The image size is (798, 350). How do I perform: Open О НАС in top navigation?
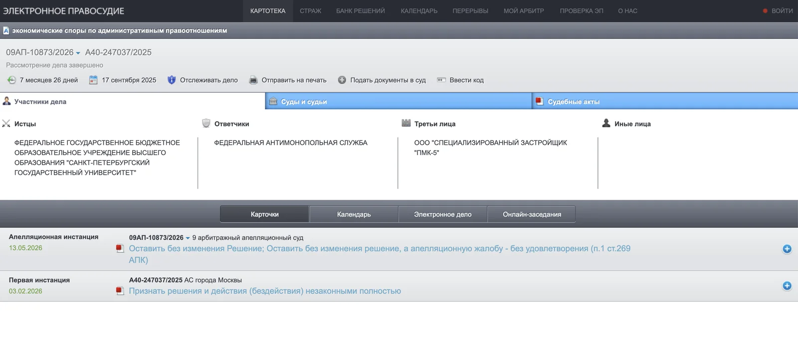627,11
